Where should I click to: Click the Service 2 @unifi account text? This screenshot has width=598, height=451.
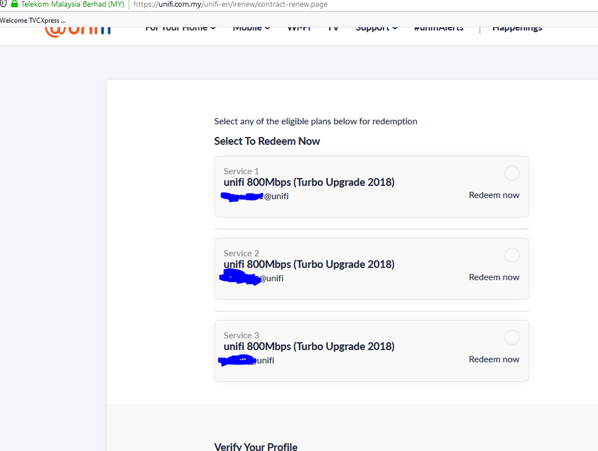252,278
